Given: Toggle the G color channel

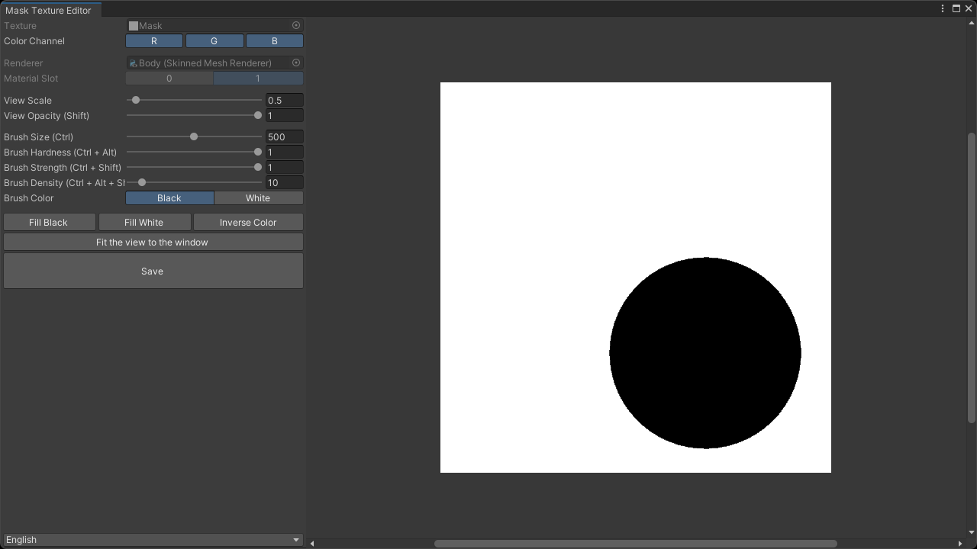Looking at the screenshot, I should [x=214, y=40].
